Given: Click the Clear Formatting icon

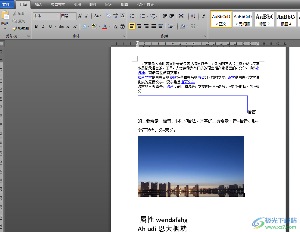Looking at the screenshot, I should click(x=108, y=16).
